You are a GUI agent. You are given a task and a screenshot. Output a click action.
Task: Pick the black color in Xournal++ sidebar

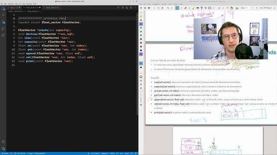141,50
